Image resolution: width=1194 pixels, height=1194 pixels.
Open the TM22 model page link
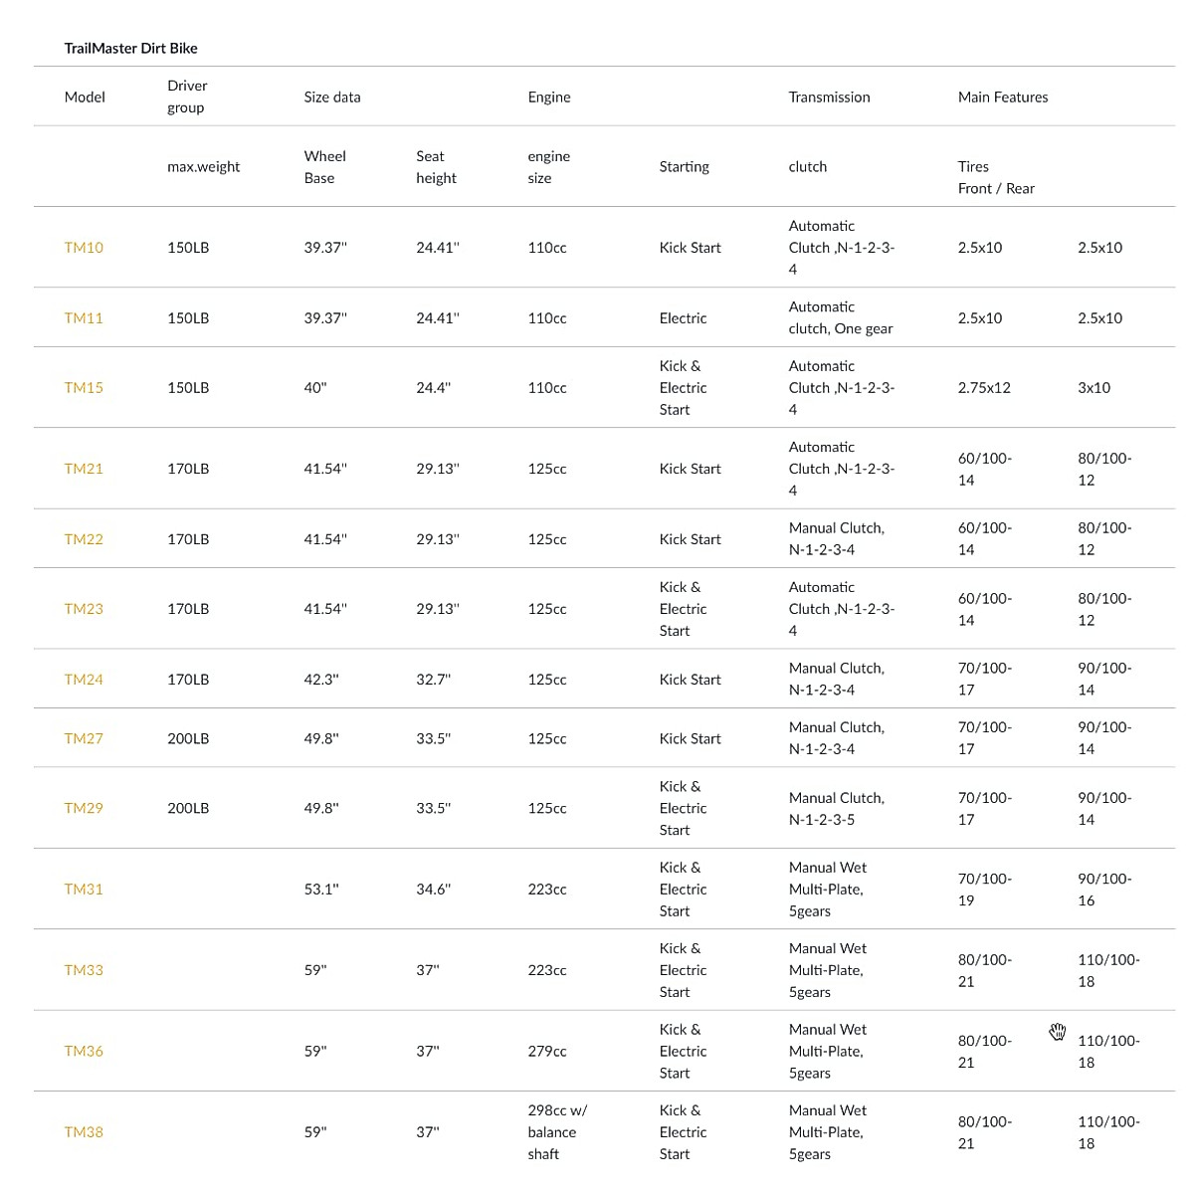(x=84, y=539)
